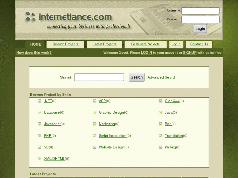Screen dimensions: 238x178
Task: Click the arrow icon beside C or C++
Action: click(x=160, y=101)
